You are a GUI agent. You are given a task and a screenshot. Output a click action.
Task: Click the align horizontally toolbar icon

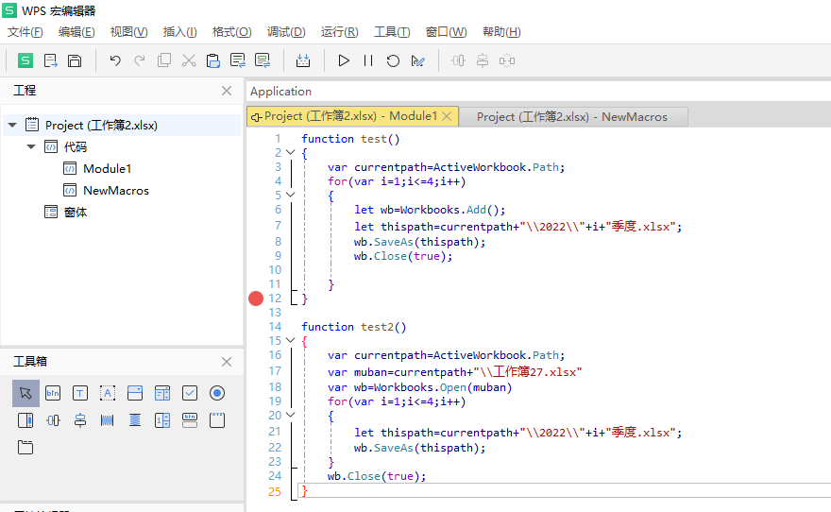(x=458, y=60)
